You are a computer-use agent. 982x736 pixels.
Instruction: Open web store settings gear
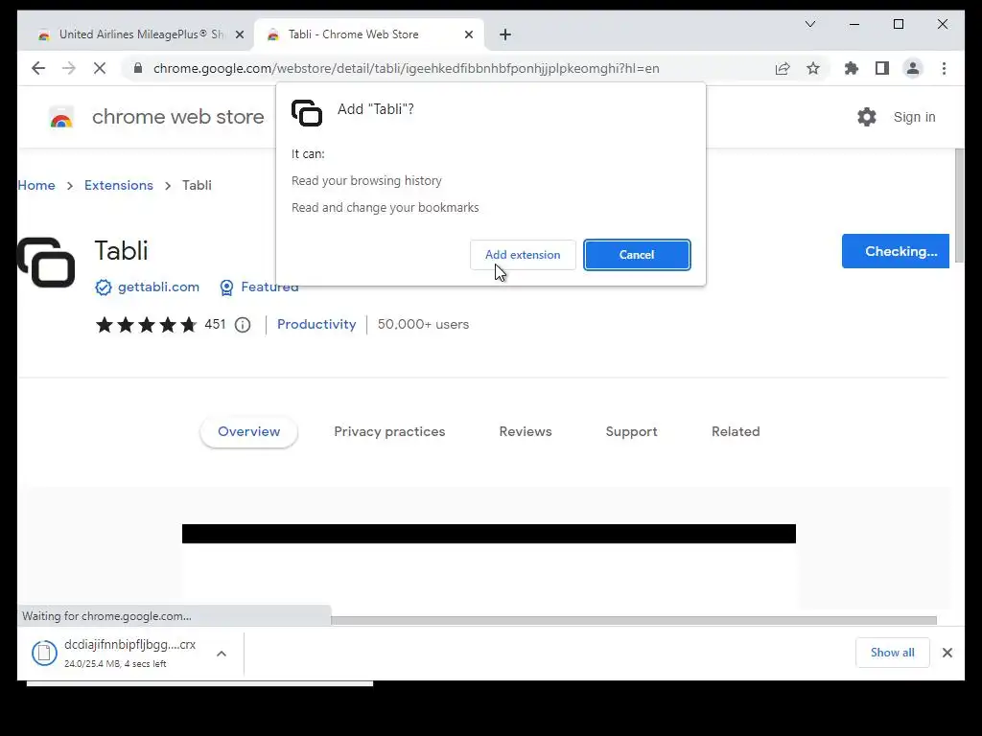click(x=867, y=117)
